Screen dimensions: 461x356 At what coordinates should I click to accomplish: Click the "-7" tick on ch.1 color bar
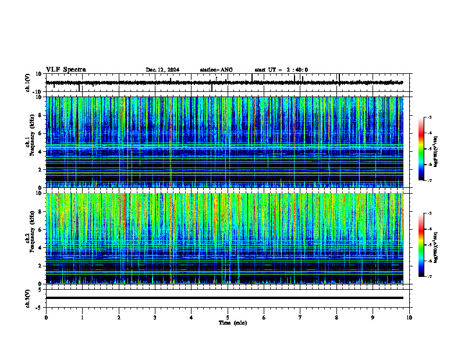(x=430, y=180)
